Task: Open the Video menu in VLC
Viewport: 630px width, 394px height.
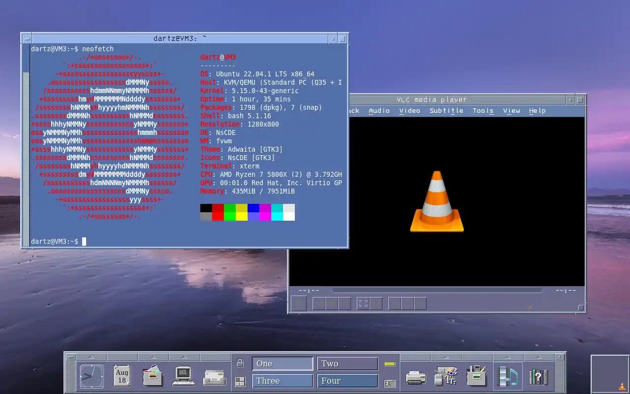Action: pyautogui.click(x=409, y=111)
